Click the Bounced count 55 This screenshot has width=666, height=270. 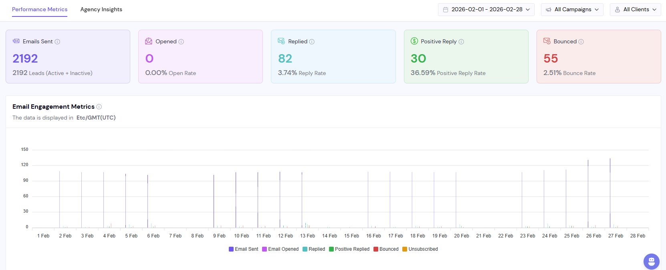click(551, 59)
